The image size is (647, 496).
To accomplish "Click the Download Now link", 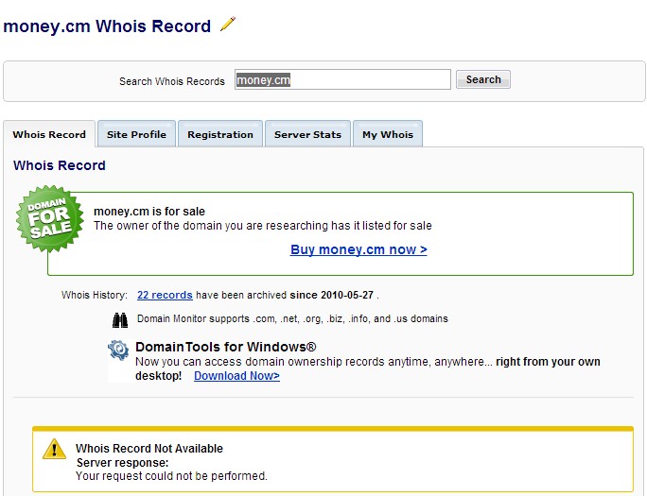I will coord(236,376).
